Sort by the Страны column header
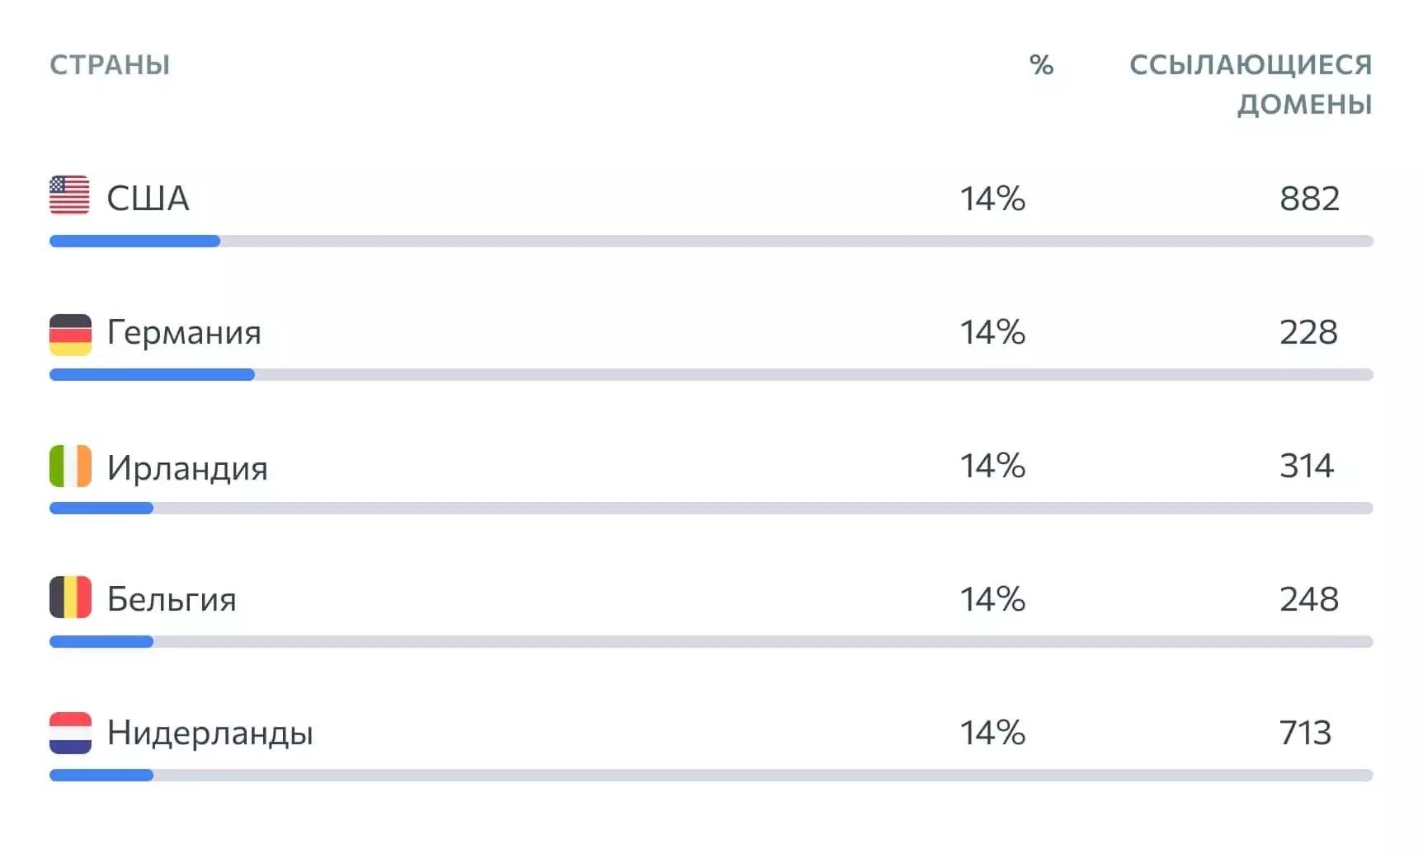1423x858 pixels. pyautogui.click(x=110, y=64)
